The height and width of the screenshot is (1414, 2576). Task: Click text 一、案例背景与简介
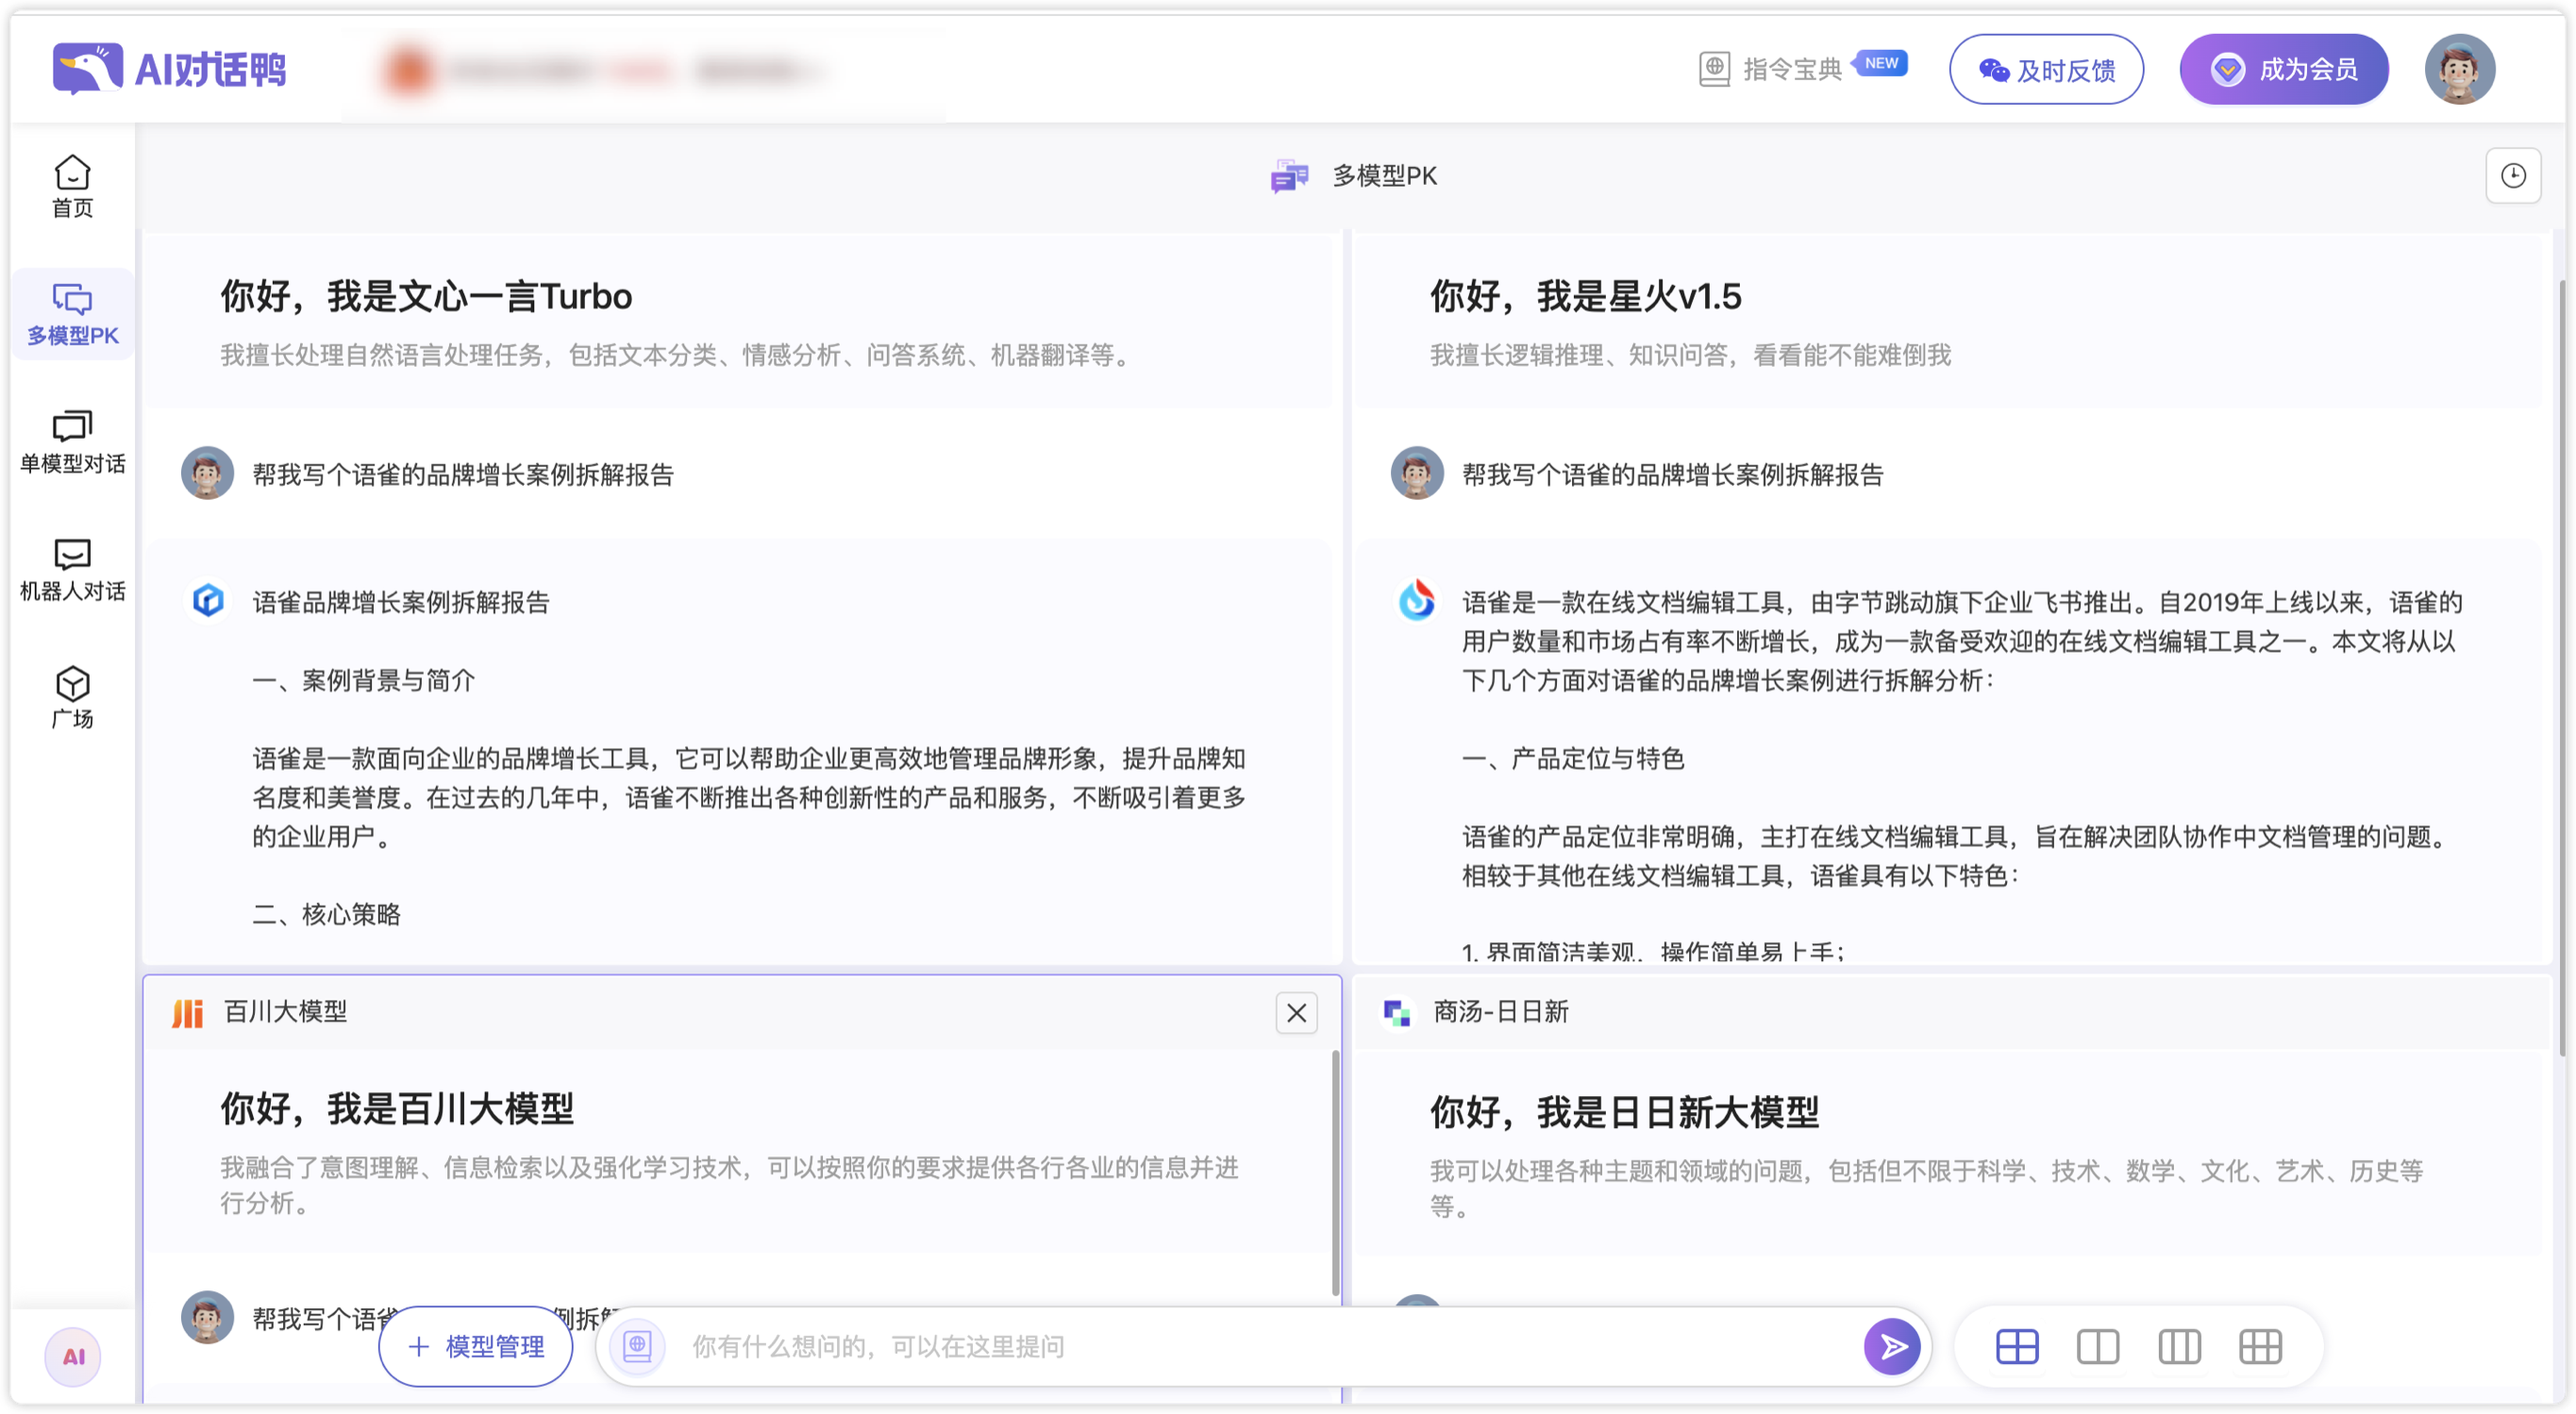(364, 680)
